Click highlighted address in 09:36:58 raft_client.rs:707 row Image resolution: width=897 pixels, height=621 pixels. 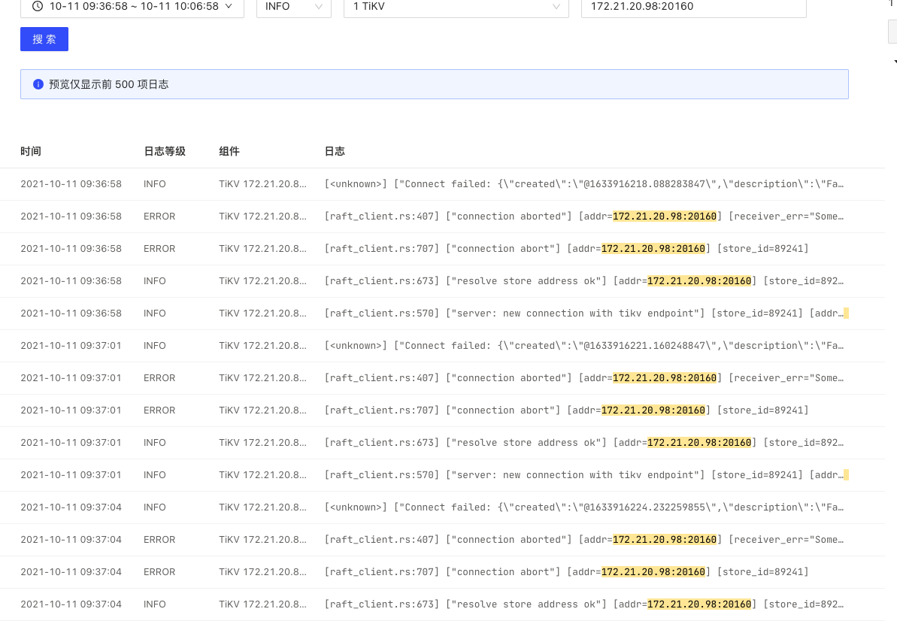tap(653, 249)
